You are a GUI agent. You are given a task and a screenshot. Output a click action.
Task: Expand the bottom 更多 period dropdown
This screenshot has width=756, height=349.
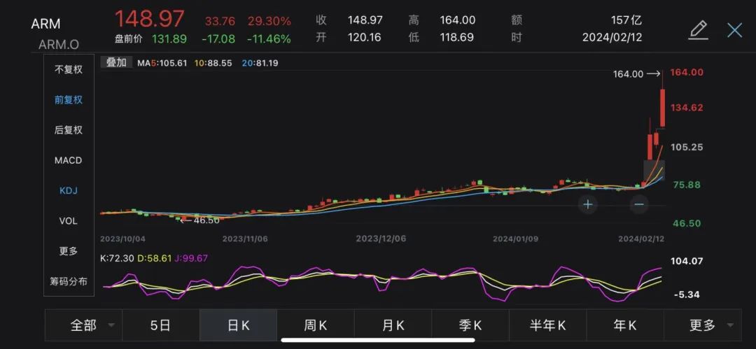pos(709,325)
